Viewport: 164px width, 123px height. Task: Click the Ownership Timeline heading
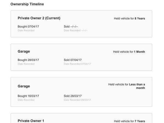(x=27, y=4)
